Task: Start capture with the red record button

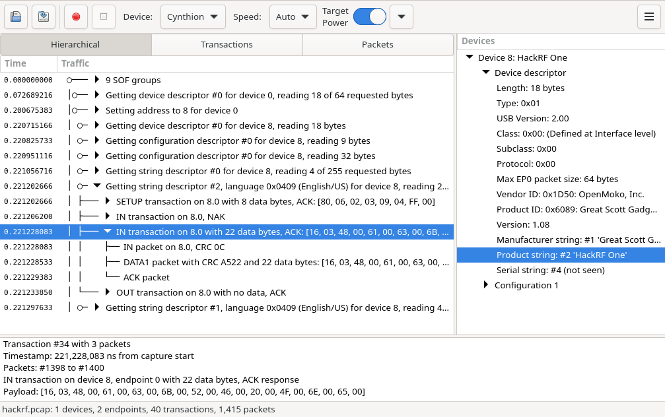Action: (76, 17)
